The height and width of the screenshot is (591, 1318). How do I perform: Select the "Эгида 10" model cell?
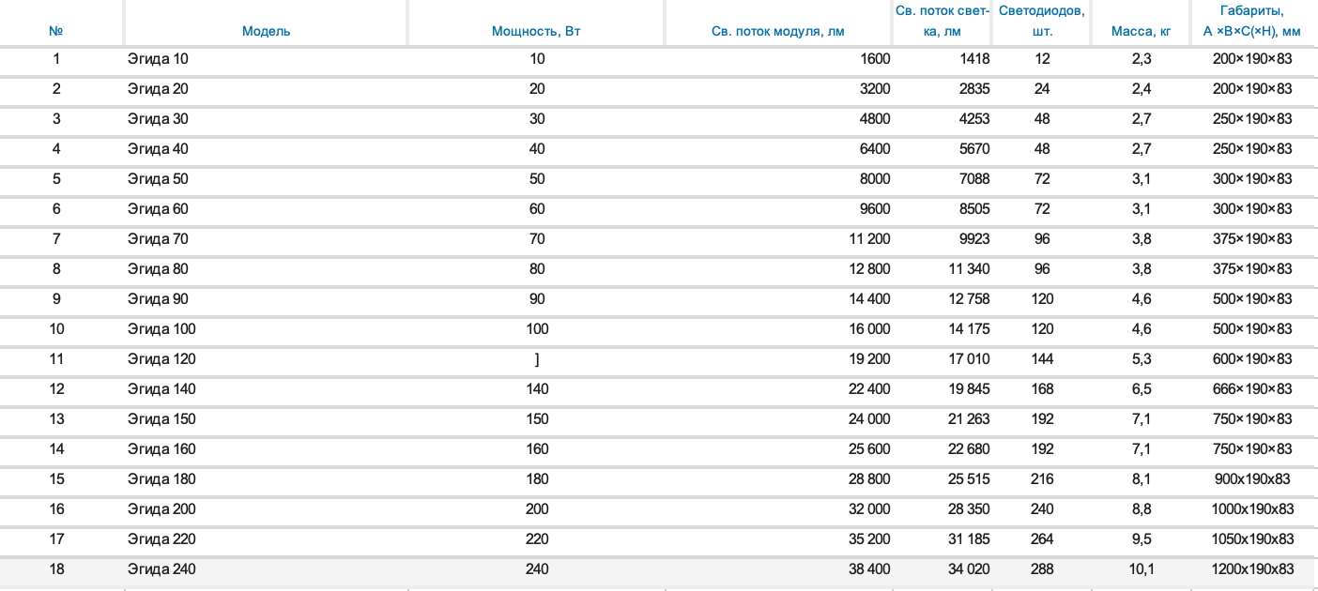pyautogui.click(x=158, y=59)
